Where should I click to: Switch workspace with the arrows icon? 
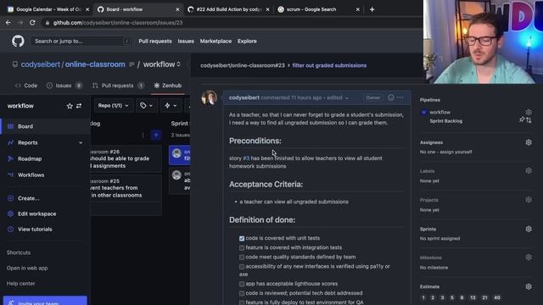pyautogui.click(x=79, y=106)
